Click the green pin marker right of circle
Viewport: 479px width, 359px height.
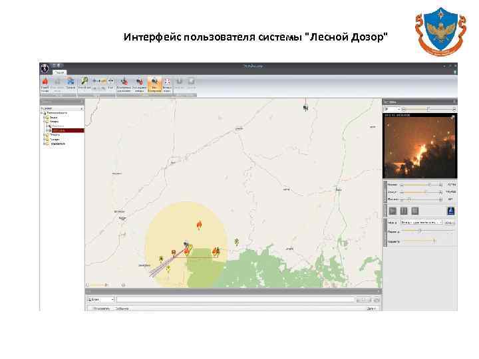237,242
